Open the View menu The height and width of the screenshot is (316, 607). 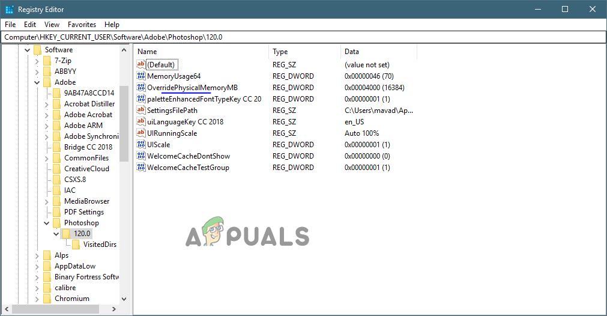point(52,25)
